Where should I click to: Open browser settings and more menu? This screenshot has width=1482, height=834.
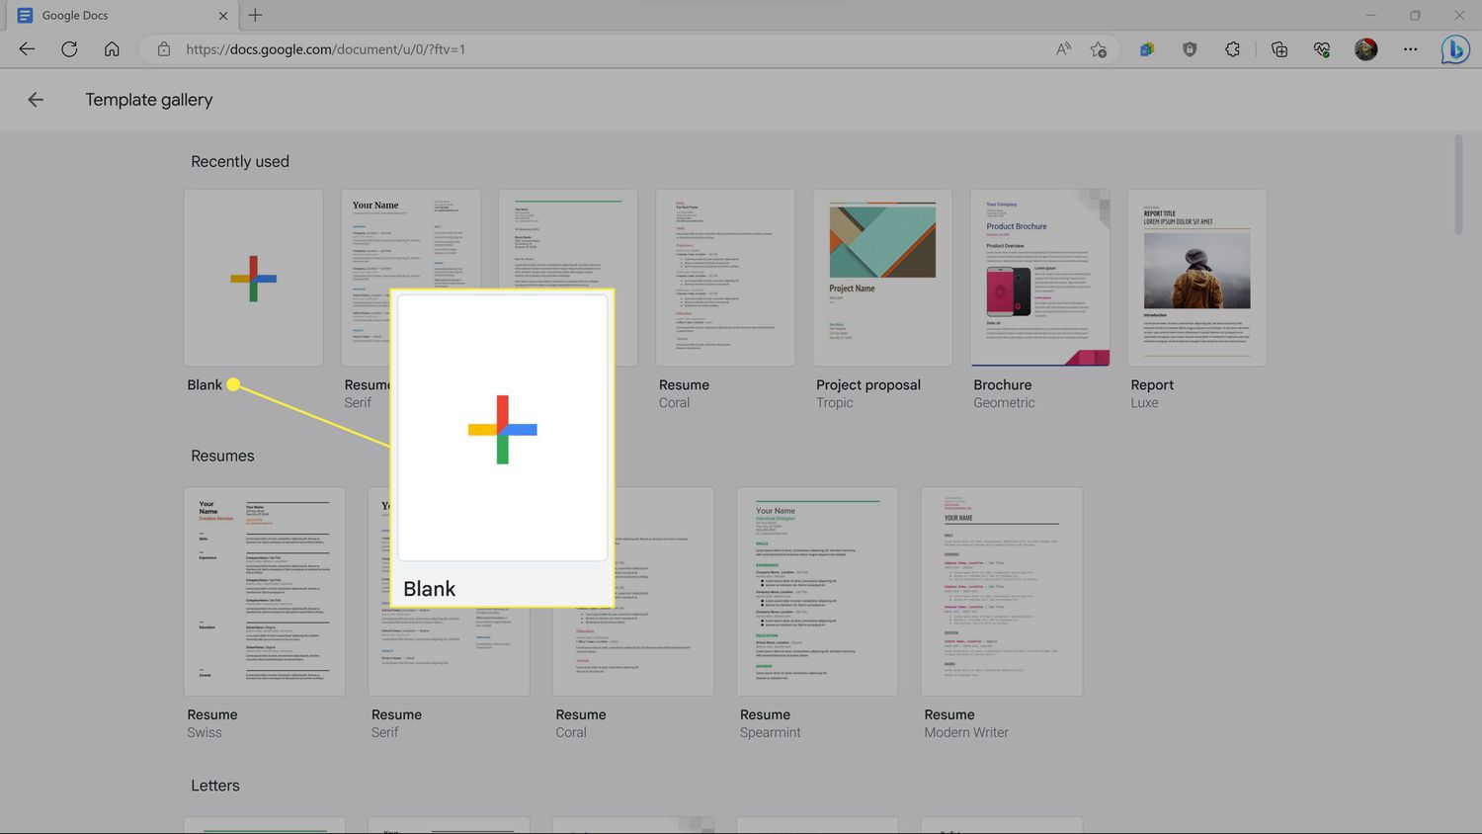click(x=1410, y=49)
